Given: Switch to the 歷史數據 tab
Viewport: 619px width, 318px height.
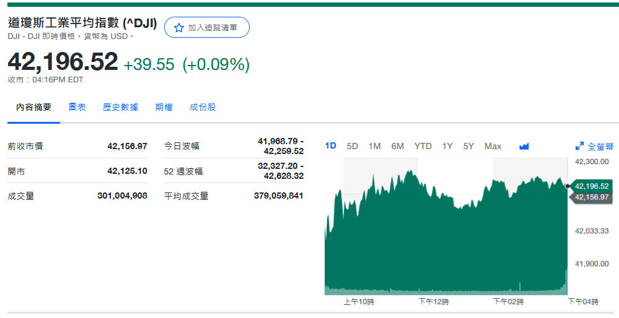Looking at the screenshot, I should 120,107.
